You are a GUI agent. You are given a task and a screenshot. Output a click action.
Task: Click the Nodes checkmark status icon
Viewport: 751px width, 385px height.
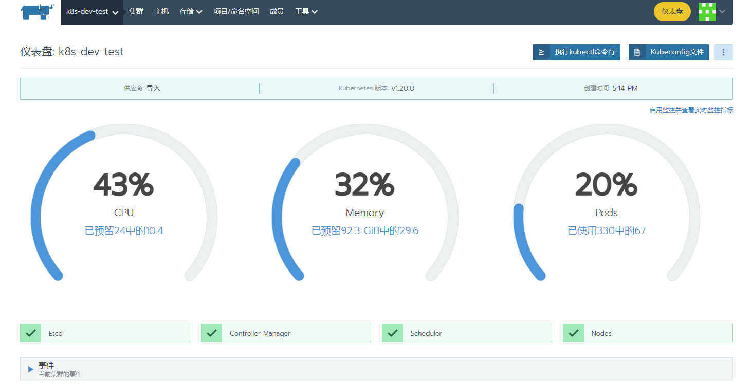[574, 333]
